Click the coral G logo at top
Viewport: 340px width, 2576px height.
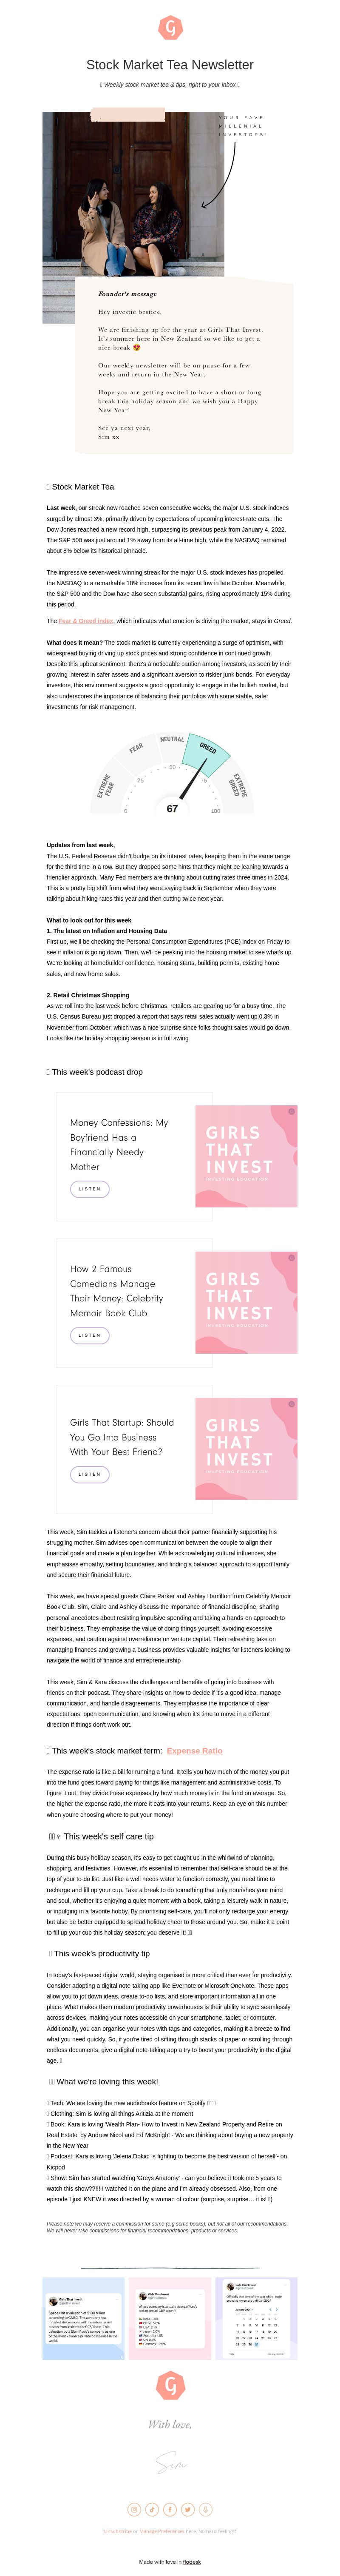[170, 28]
